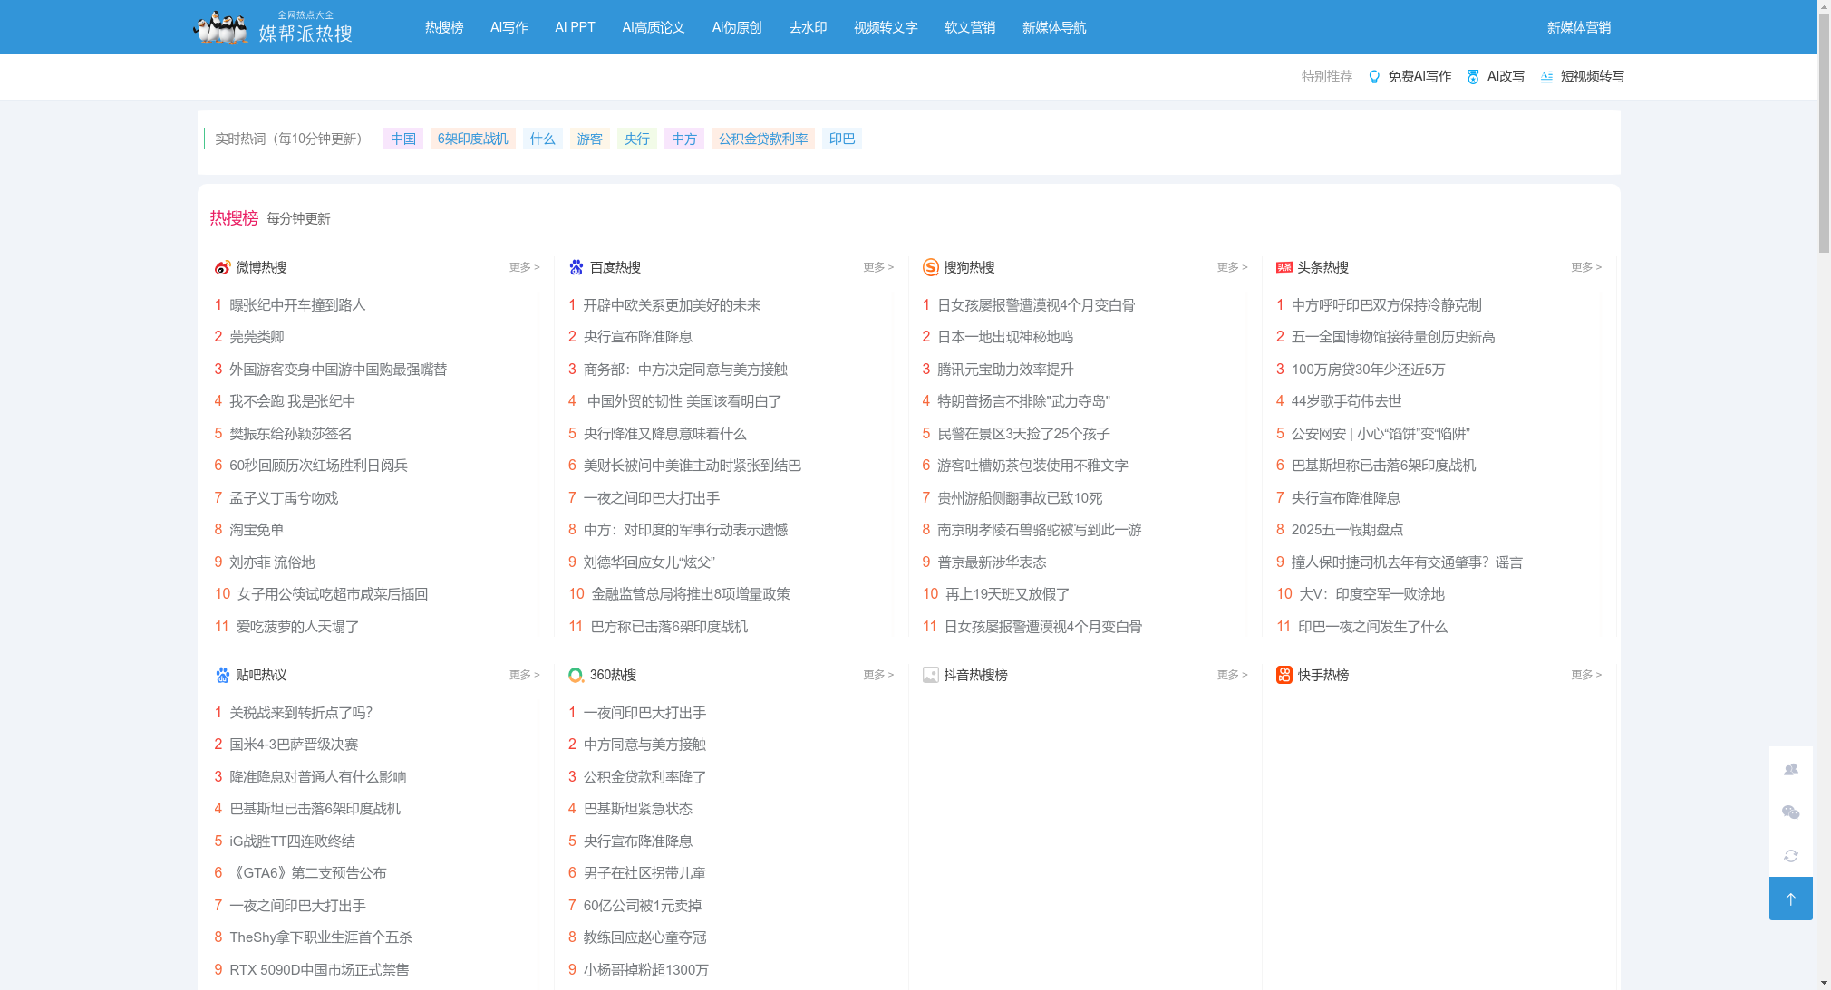Image resolution: width=1831 pixels, height=990 pixels.
Task: Click the 360 hot search icon
Action: coord(576,675)
